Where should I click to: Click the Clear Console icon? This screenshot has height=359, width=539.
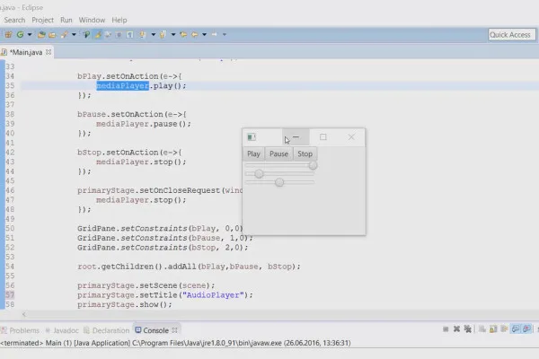(482, 329)
